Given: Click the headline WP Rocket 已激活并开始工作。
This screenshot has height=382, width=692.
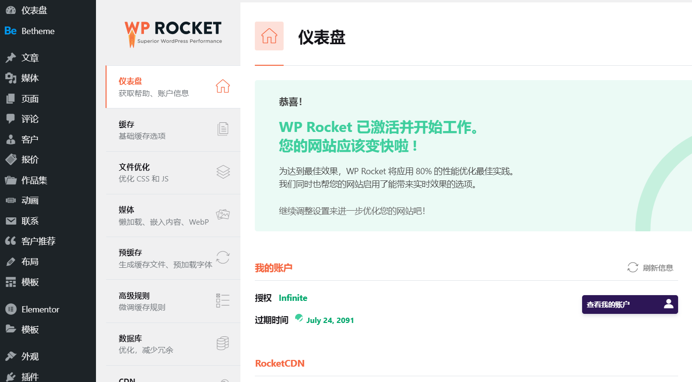Looking at the screenshot, I should click(379, 127).
